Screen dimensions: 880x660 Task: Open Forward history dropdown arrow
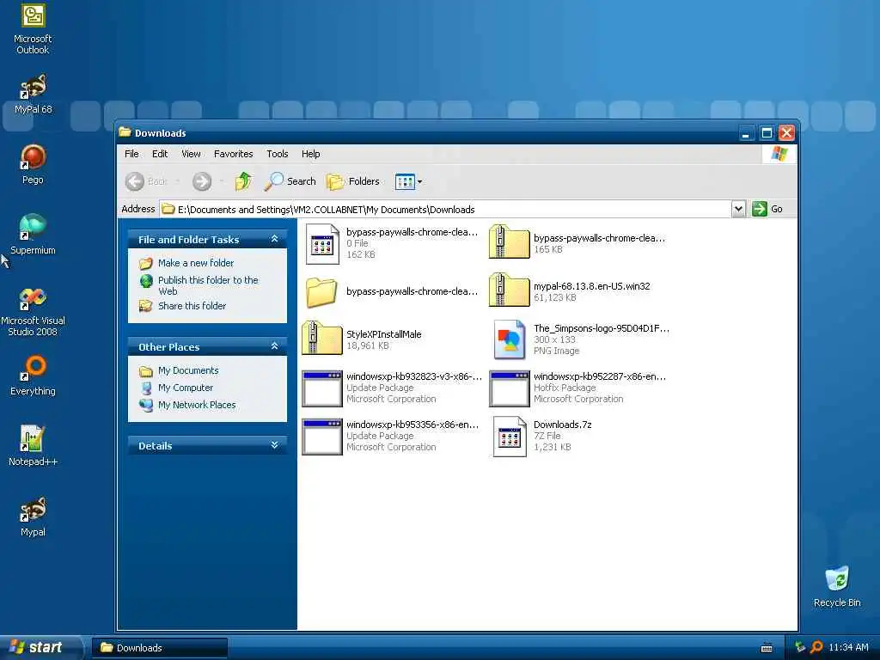222,181
